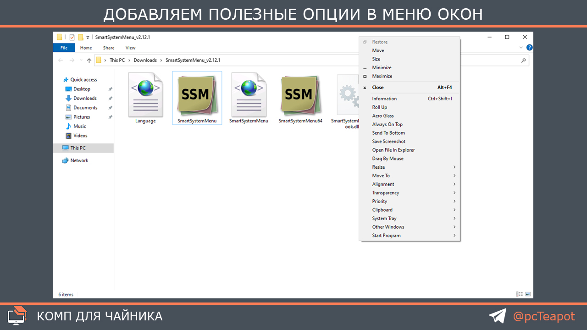Enable Drag By Mouse

[410, 159]
